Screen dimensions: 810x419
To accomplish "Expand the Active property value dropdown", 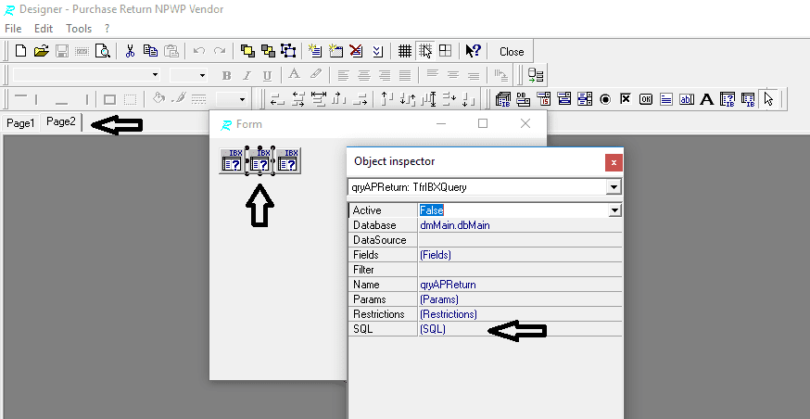I will tap(614, 210).
